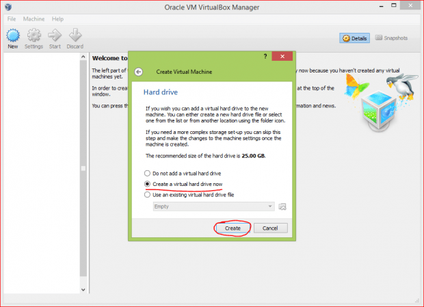Click the VM list scrollbar up arrow
Image resolution: width=424 pixels, height=307 pixels.
[x=83, y=57]
